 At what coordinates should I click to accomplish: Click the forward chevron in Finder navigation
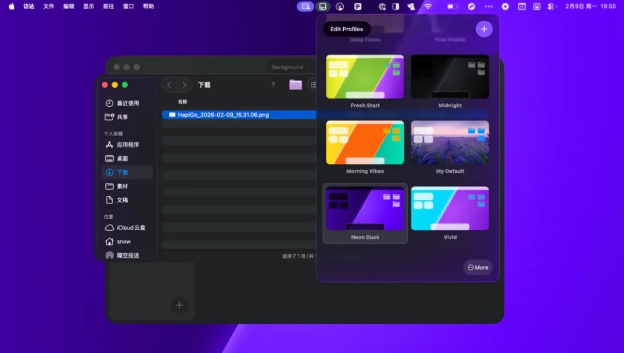pos(184,84)
